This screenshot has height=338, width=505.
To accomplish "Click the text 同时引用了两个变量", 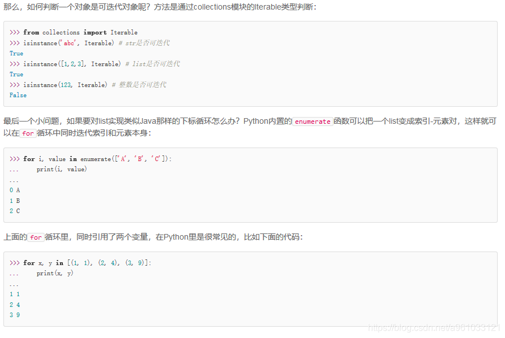I will click(112, 237).
